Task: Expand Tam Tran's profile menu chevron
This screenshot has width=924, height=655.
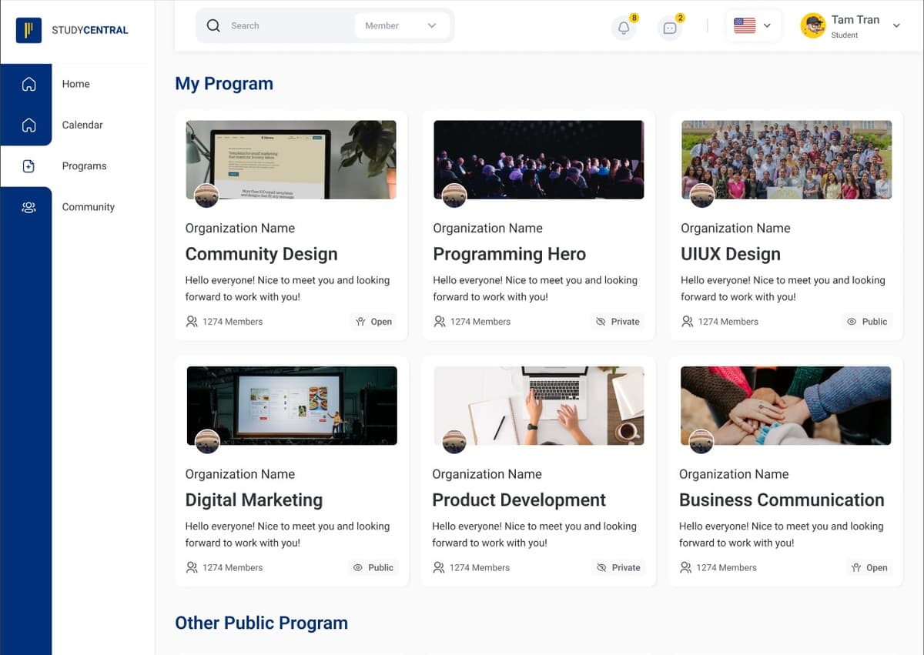Action: [x=896, y=25]
